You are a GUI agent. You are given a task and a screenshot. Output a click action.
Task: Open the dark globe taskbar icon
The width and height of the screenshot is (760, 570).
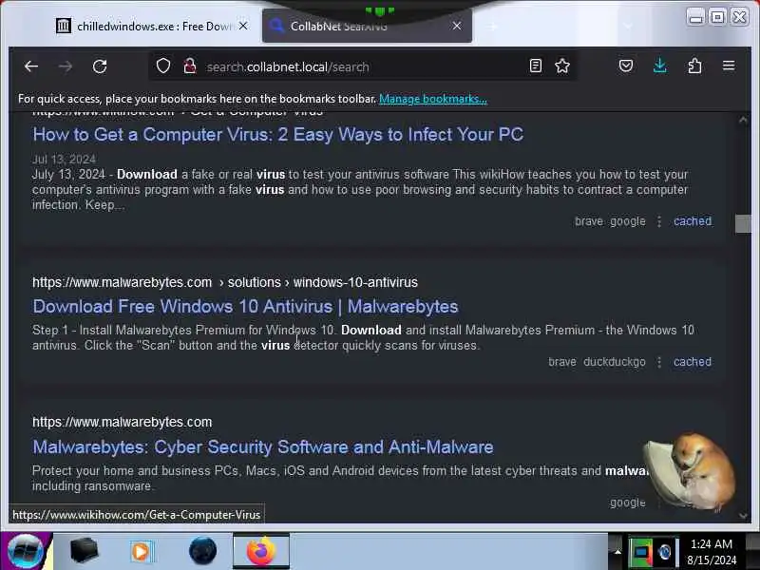click(x=202, y=551)
